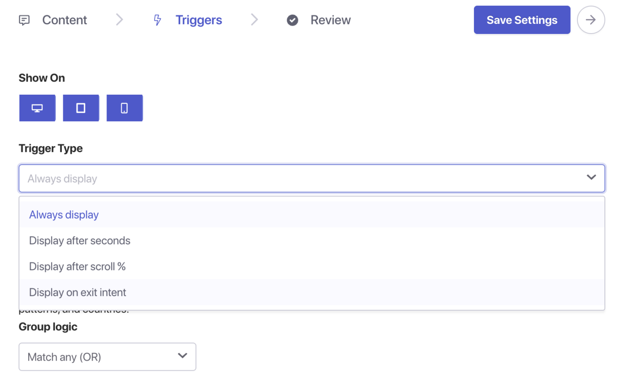Click the Triggers lightning bolt icon
619x377 pixels.
pos(157,20)
